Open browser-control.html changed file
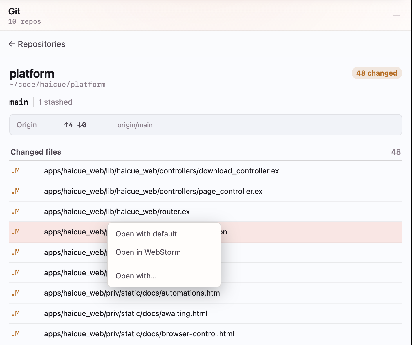 206,334
